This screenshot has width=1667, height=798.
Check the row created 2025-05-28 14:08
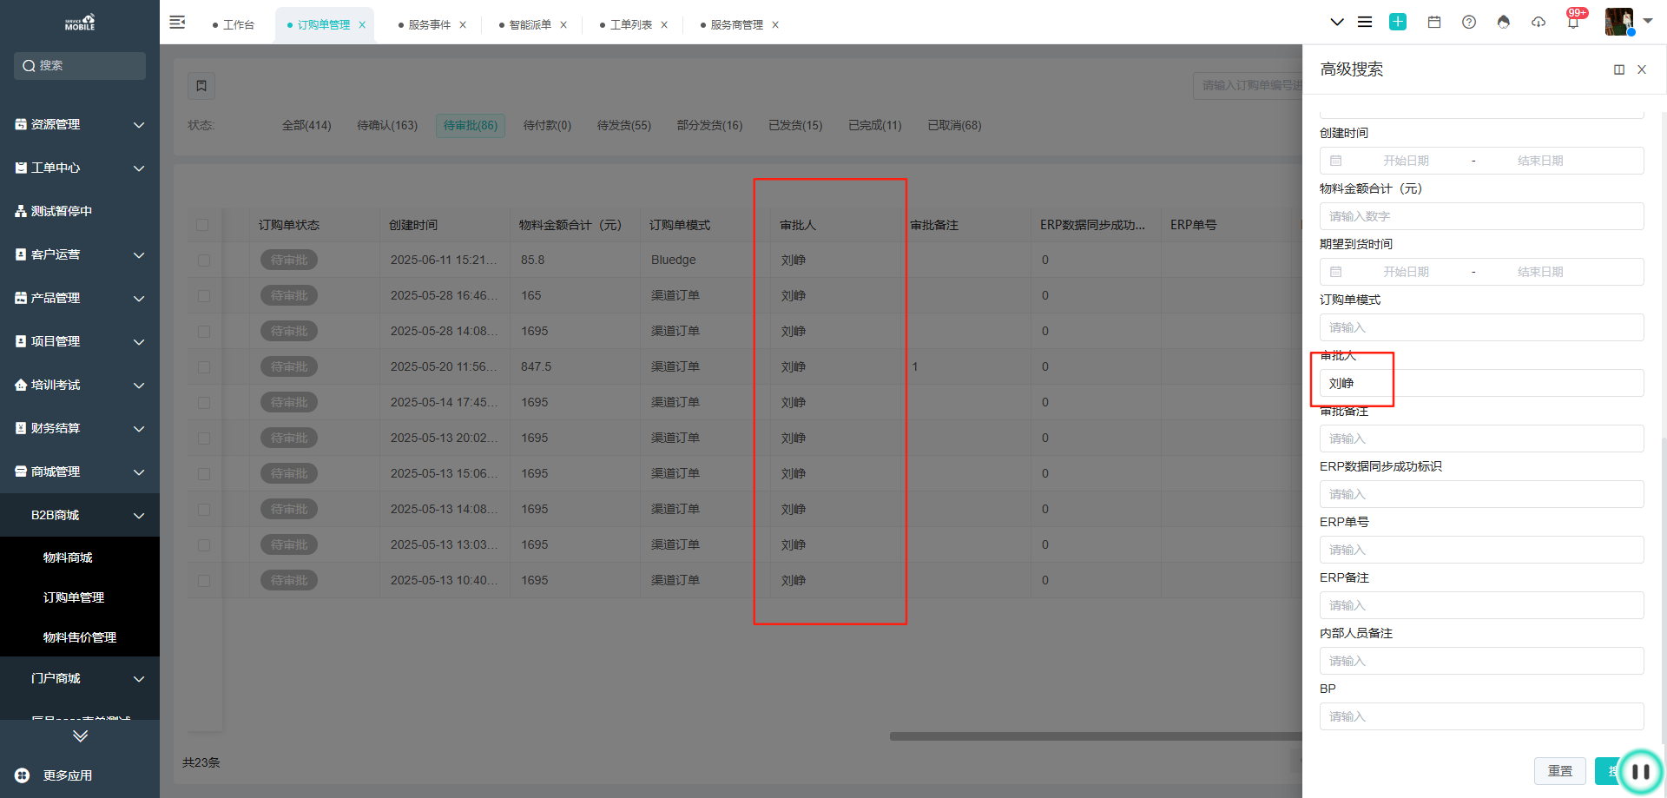coord(204,332)
